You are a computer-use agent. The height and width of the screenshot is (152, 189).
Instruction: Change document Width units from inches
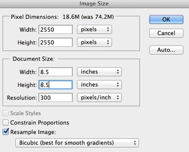pyautogui.click(x=99, y=72)
